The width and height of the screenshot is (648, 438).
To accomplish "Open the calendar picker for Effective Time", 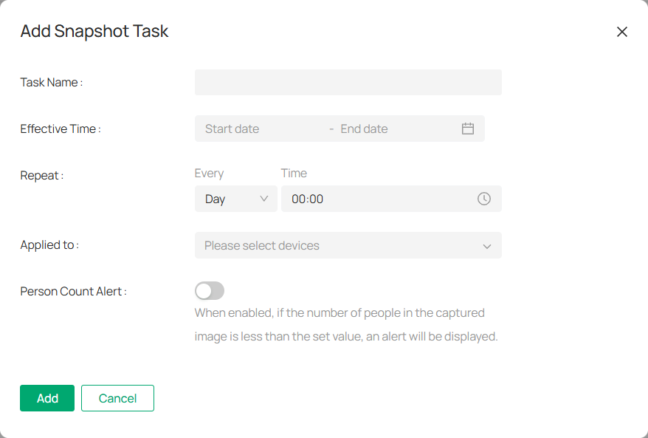I will tap(468, 128).
